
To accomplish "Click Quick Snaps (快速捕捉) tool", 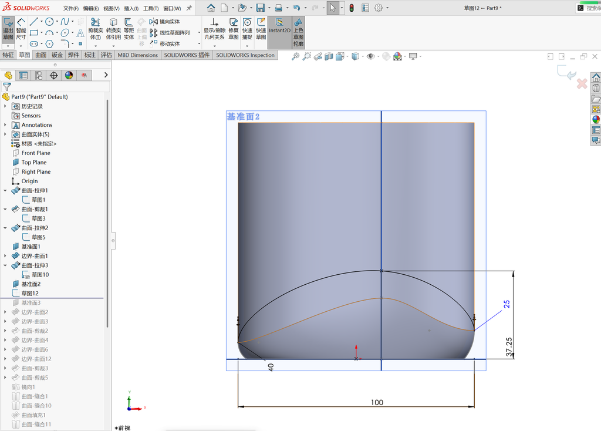I will point(247,29).
